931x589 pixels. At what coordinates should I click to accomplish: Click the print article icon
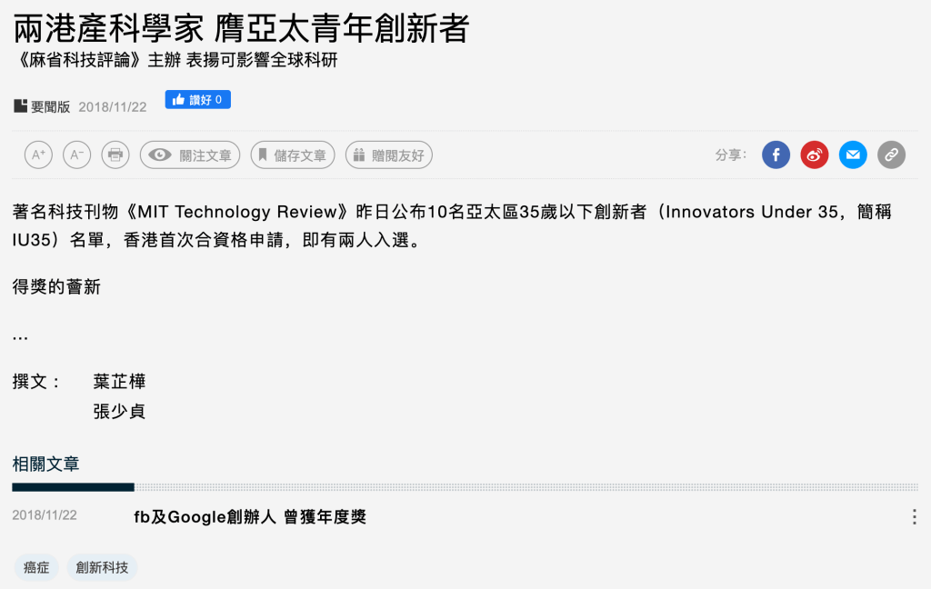click(x=115, y=155)
